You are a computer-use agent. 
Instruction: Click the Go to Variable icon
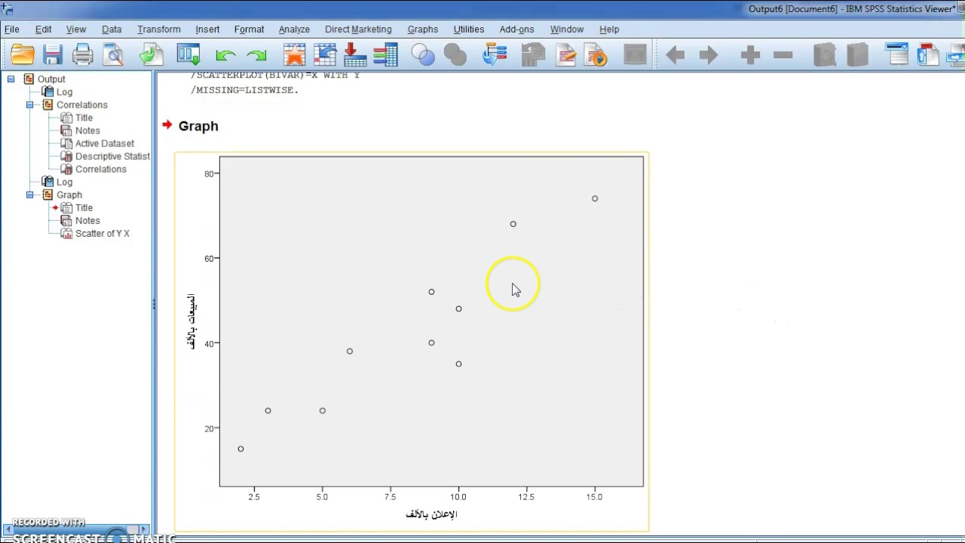coord(355,55)
